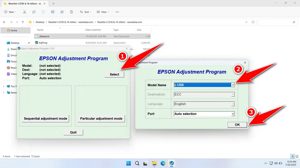Open taskbar Search
Screen dimensions: 300x168
pyautogui.click(x=137, y=164)
